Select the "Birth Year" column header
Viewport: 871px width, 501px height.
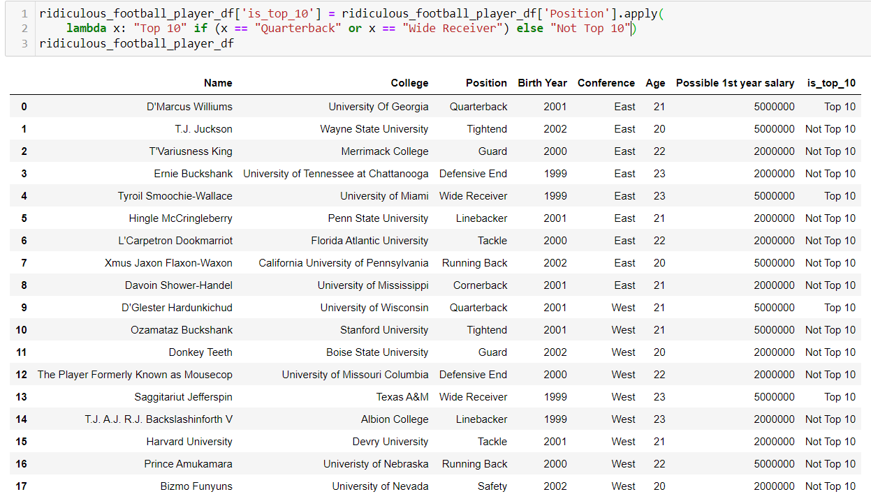(542, 83)
